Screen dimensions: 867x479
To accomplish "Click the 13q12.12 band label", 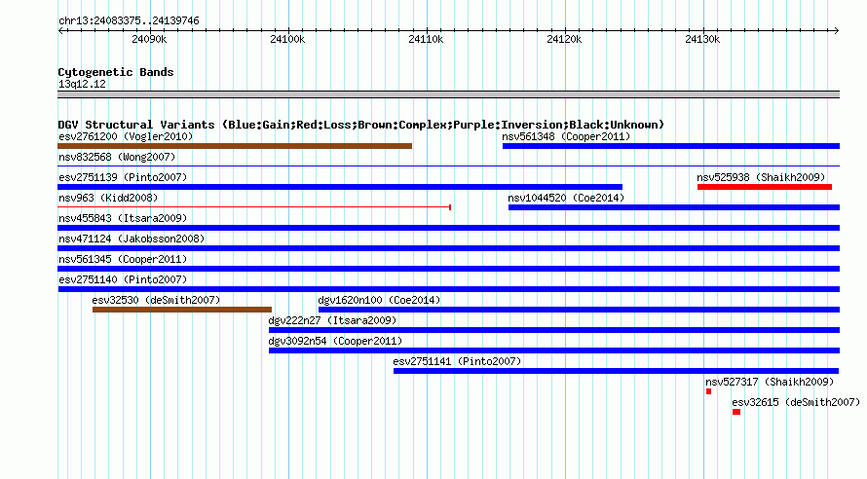I will coord(82,84).
